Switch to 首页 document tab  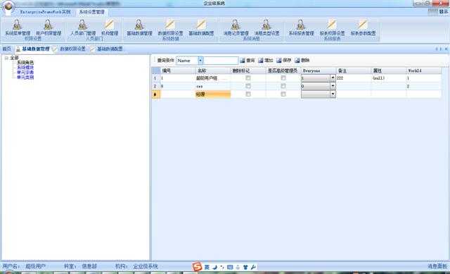(x=6, y=49)
